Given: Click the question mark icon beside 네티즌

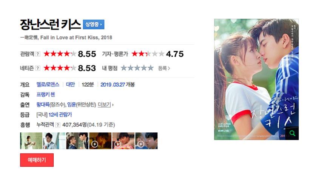Looking at the screenshot, I should tap(37, 68).
